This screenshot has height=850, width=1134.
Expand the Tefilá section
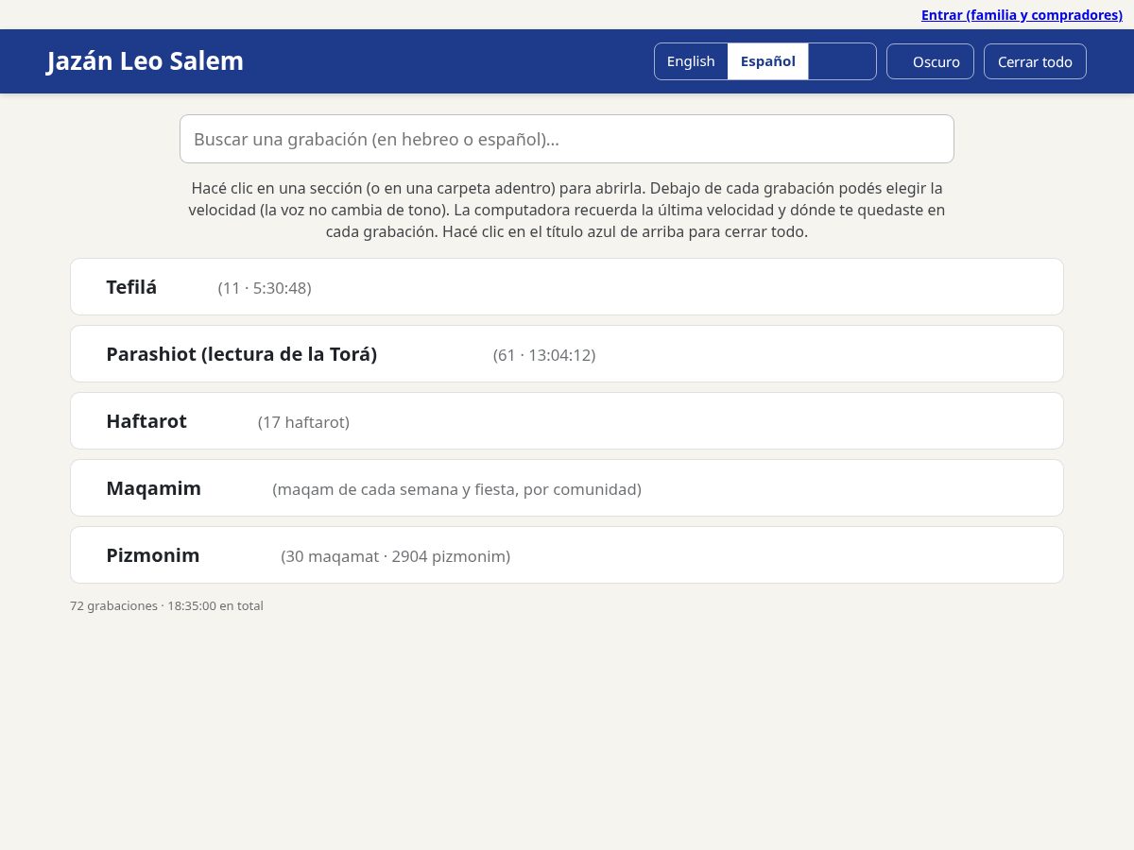tap(567, 287)
